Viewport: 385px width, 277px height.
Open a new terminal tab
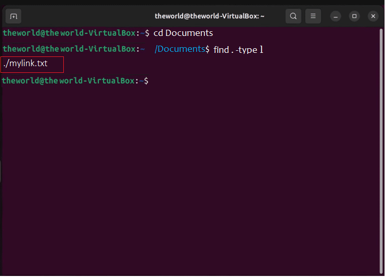13,16
